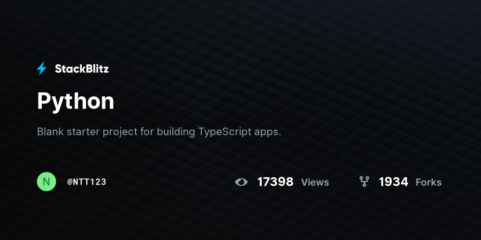Viewport: 481px width, 240px height.
Task: Click the Views label
Action: pyautogui.click(x=315, y=182)
